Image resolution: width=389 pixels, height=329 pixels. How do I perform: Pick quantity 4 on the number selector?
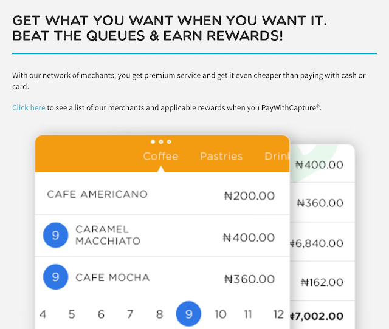[x=43, y=314]
